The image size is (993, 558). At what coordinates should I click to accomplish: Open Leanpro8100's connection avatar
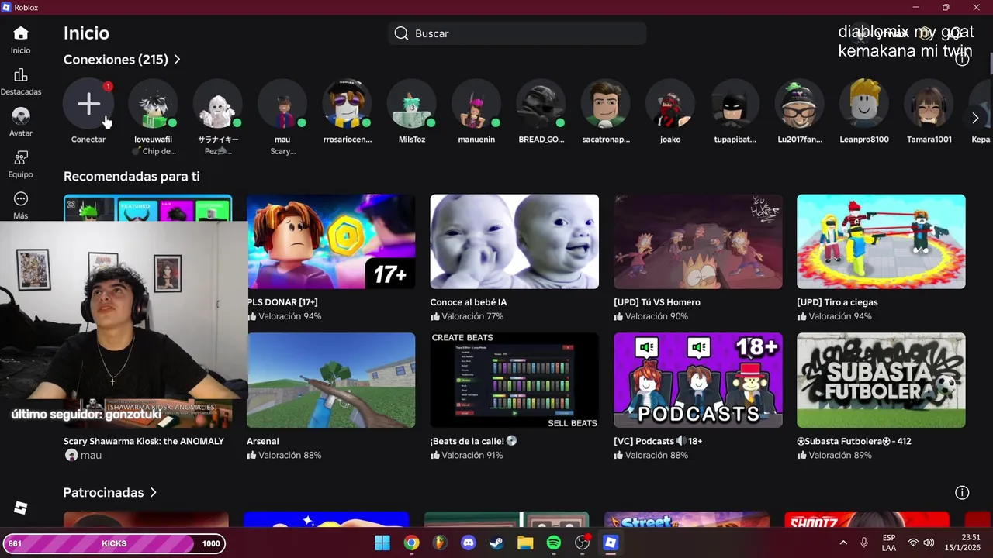click(x=864, y=104)
